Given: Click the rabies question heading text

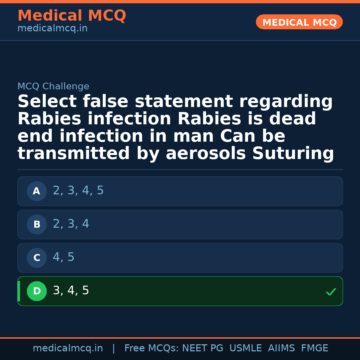Looking at the screenshot, I should (x=176, y=128).
